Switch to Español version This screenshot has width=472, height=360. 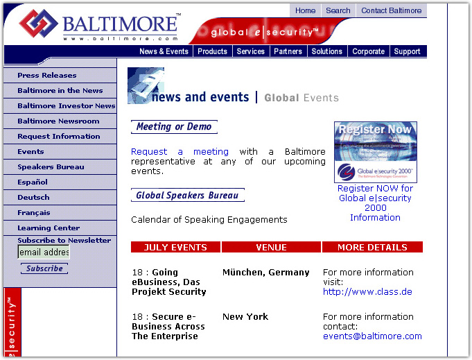(60, 182)
